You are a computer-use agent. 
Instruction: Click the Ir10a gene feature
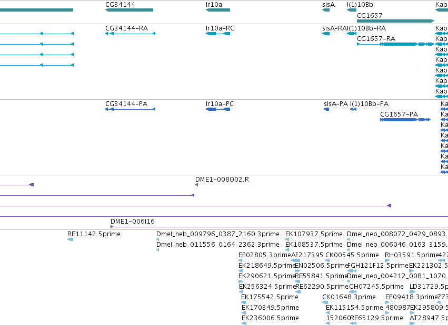click(x=218, y=10)
